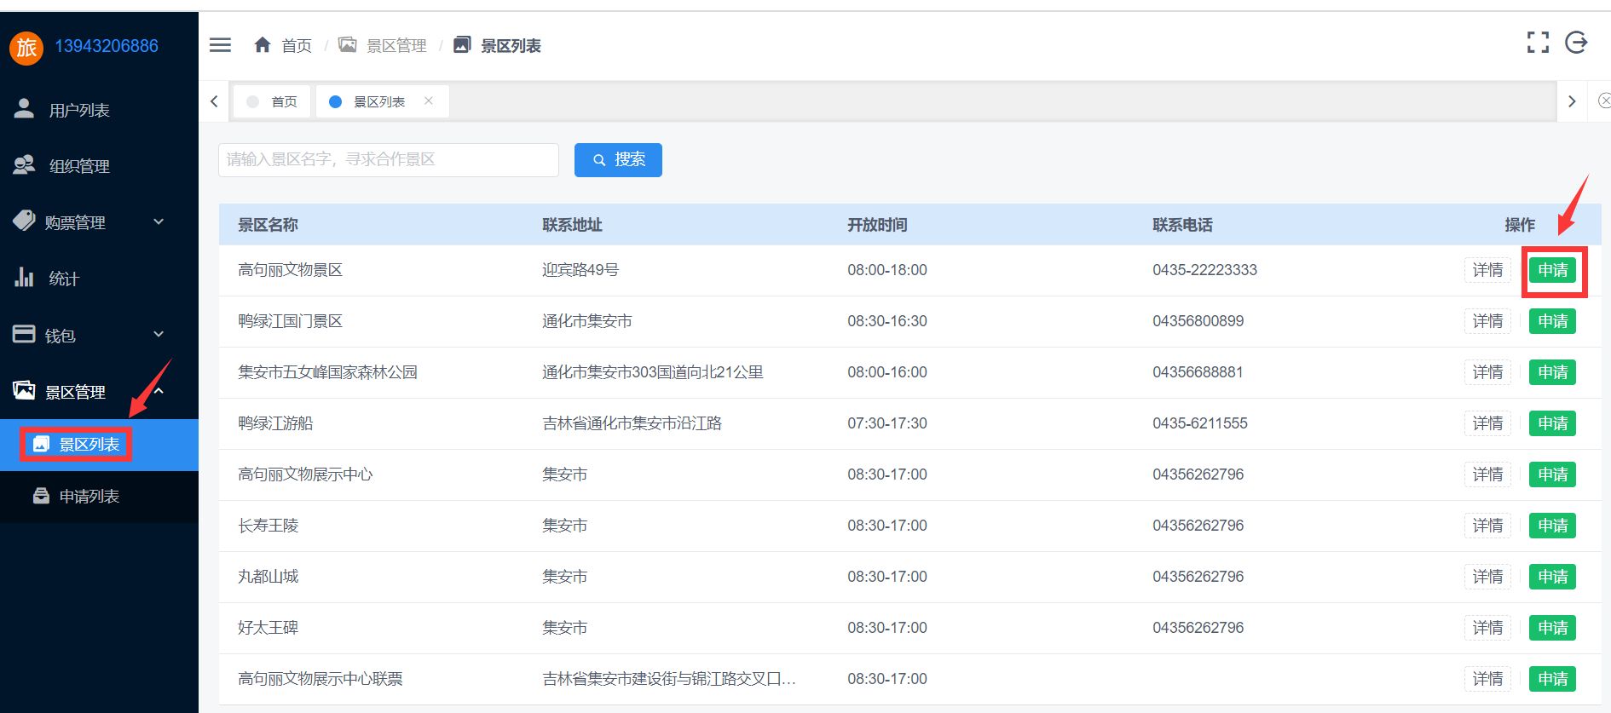Image resolution: width=1611 pixels, height=713 pixels.
Task: Open 统计 in the sidebar
Action: [64, 279]
